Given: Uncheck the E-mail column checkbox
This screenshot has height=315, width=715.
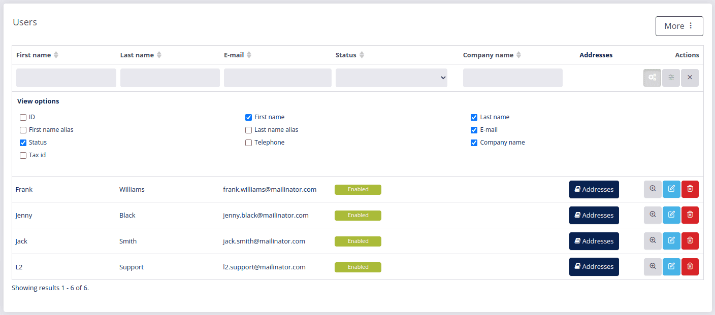Looking at the screenshot, I should [474, 130].
